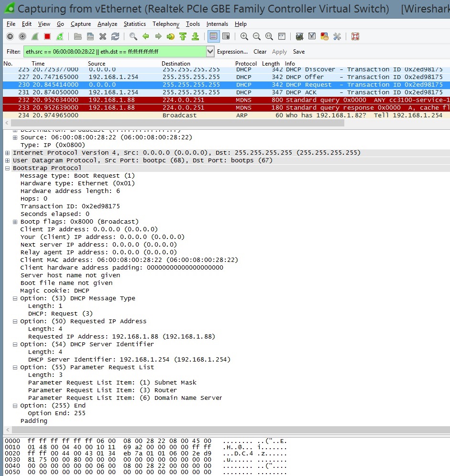
Task: Open the File menu
Action: tap(11, 24)
